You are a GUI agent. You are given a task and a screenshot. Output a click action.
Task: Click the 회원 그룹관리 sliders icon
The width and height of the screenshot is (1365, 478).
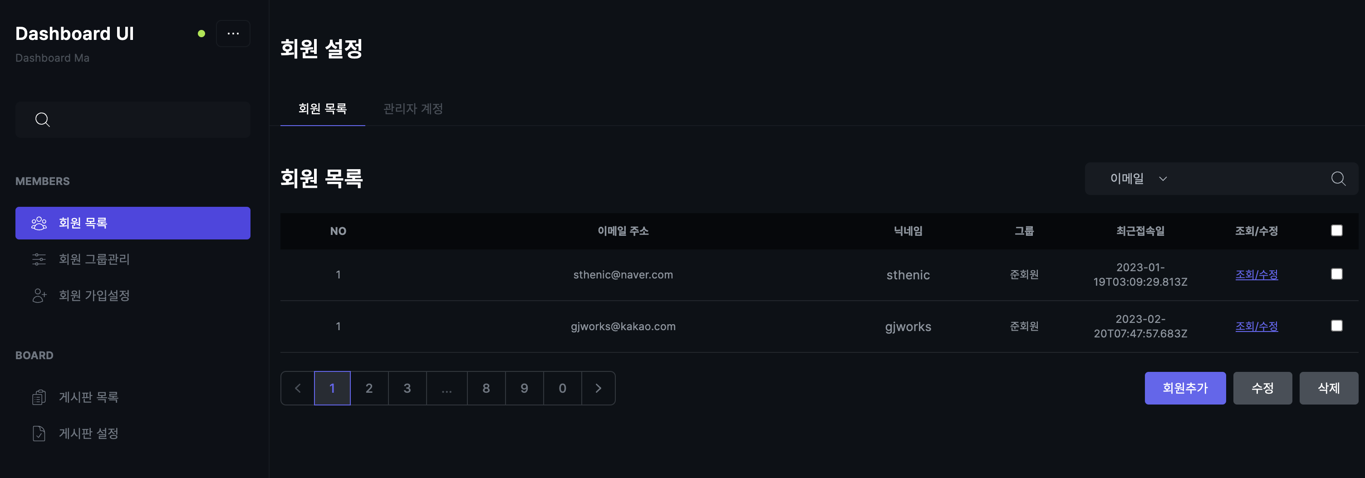click(x=39, y=259)
